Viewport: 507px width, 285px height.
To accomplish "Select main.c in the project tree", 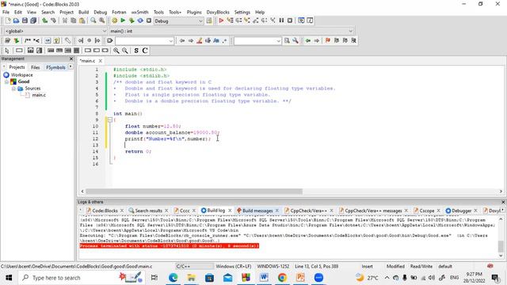I will point(39,95).
